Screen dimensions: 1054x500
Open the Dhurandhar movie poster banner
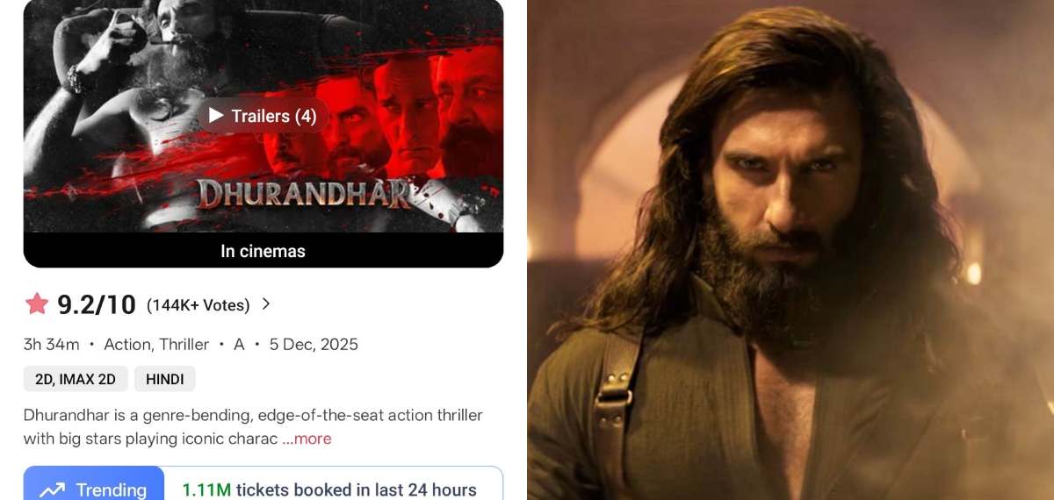click(x=263, y=116)
